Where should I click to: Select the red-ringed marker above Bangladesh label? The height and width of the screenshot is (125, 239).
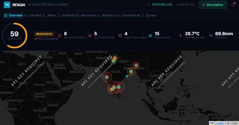point(136,66)
